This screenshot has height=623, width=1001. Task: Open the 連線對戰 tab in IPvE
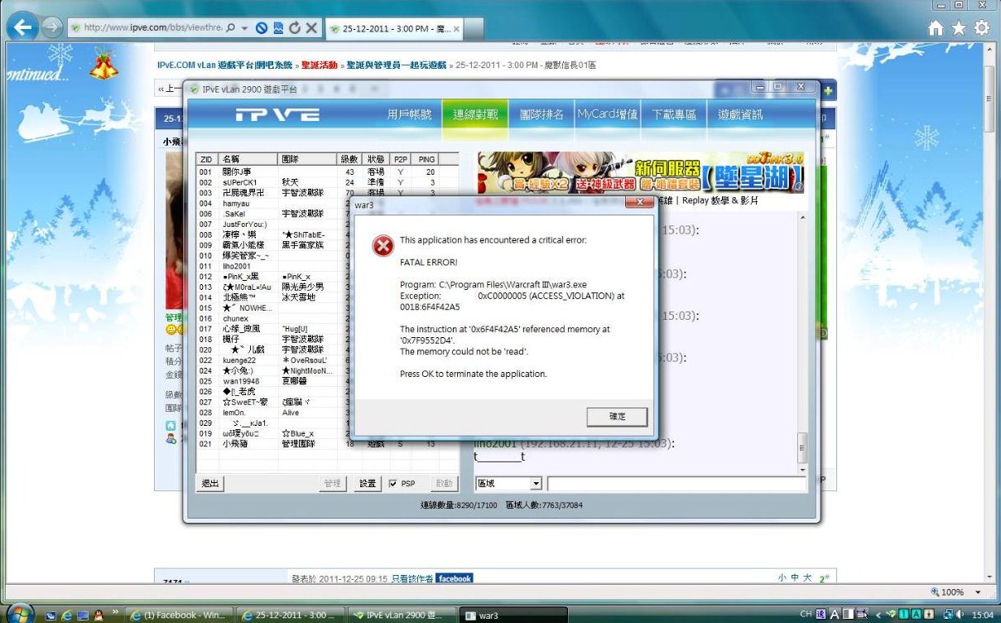(474, 114)
